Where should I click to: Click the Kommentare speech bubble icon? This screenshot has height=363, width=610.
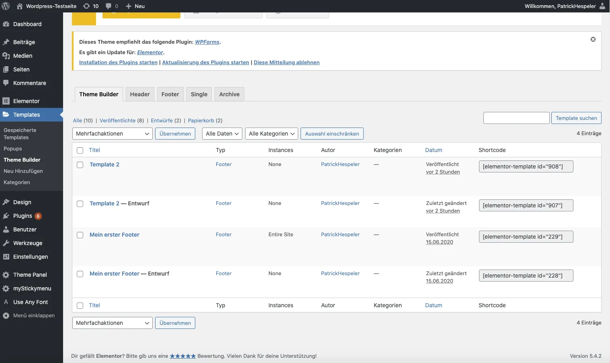(6, 83)
